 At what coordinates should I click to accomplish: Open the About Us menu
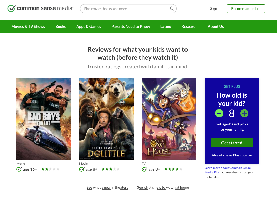[x=216, y=26]
